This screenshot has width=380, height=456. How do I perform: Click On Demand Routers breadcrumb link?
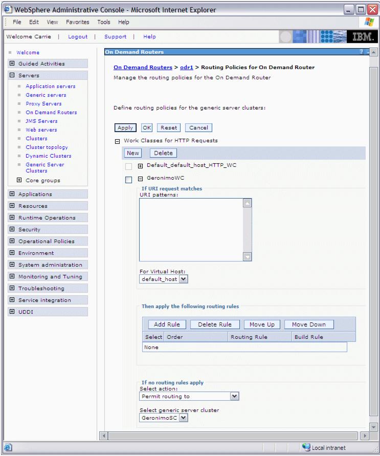[143, 67]
